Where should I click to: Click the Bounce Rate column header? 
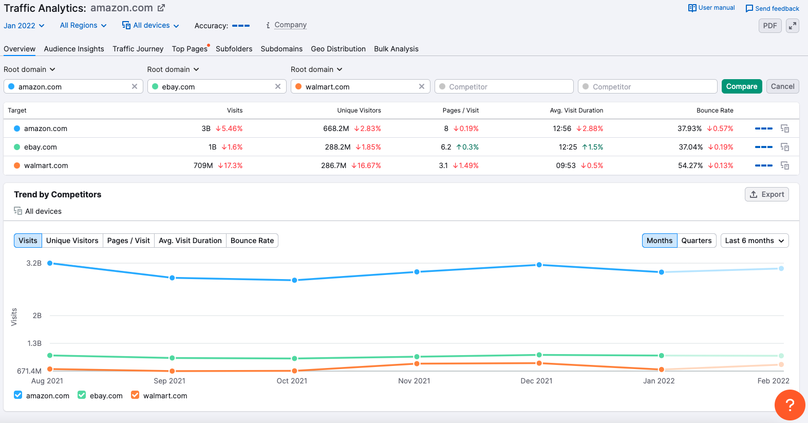point(715,111)
